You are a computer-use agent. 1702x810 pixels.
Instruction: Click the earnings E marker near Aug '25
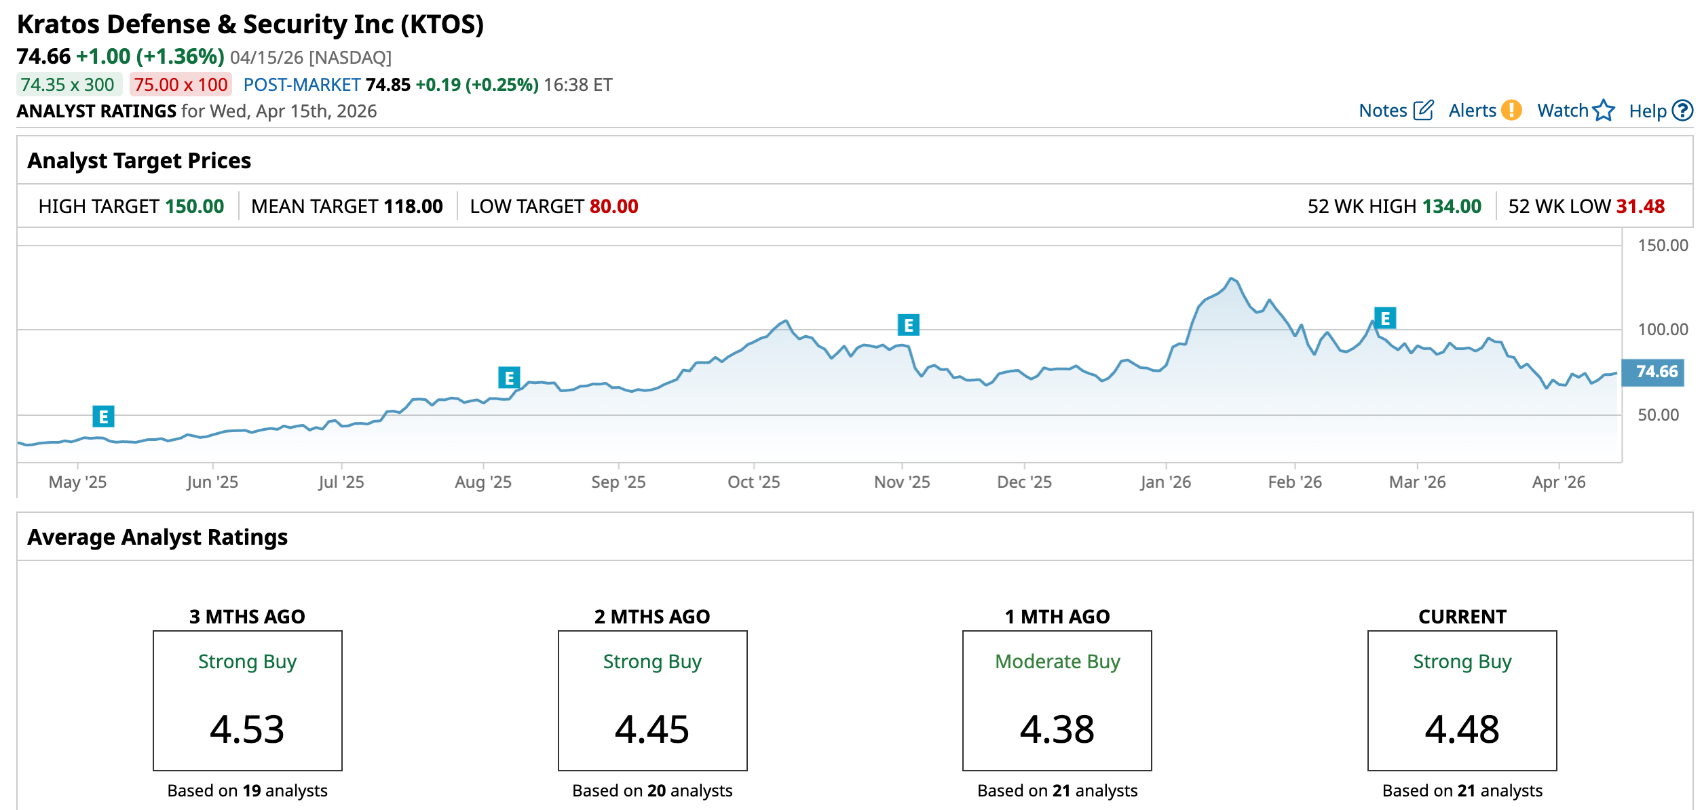point(509,378)
